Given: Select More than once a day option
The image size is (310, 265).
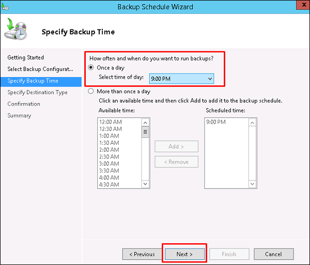Looking at the screenshot, I should click(92, 91).
